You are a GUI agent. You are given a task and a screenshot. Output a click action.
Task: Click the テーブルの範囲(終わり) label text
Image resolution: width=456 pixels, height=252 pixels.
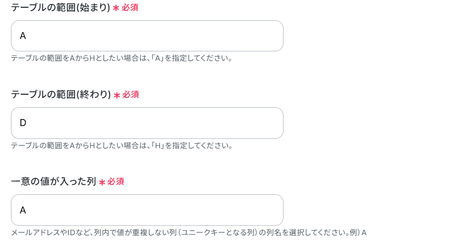pos(61,94)
